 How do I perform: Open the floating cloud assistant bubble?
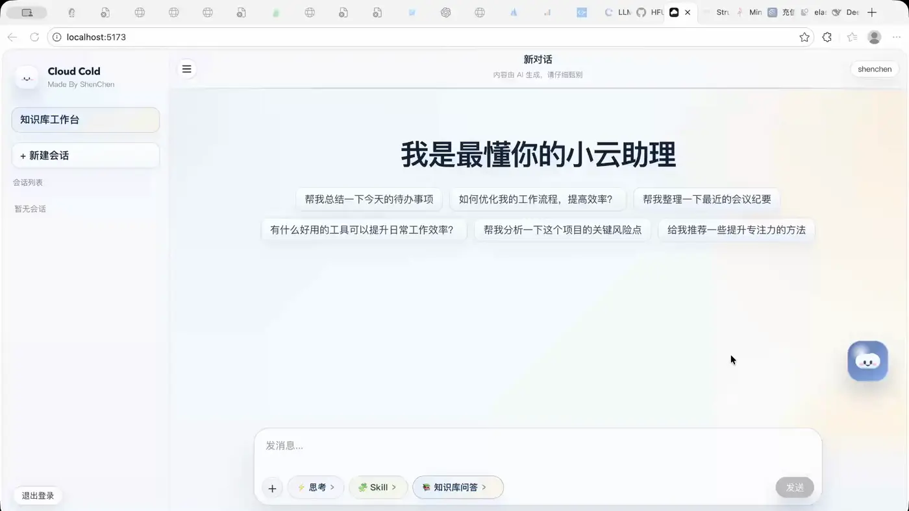coord(867,361)
